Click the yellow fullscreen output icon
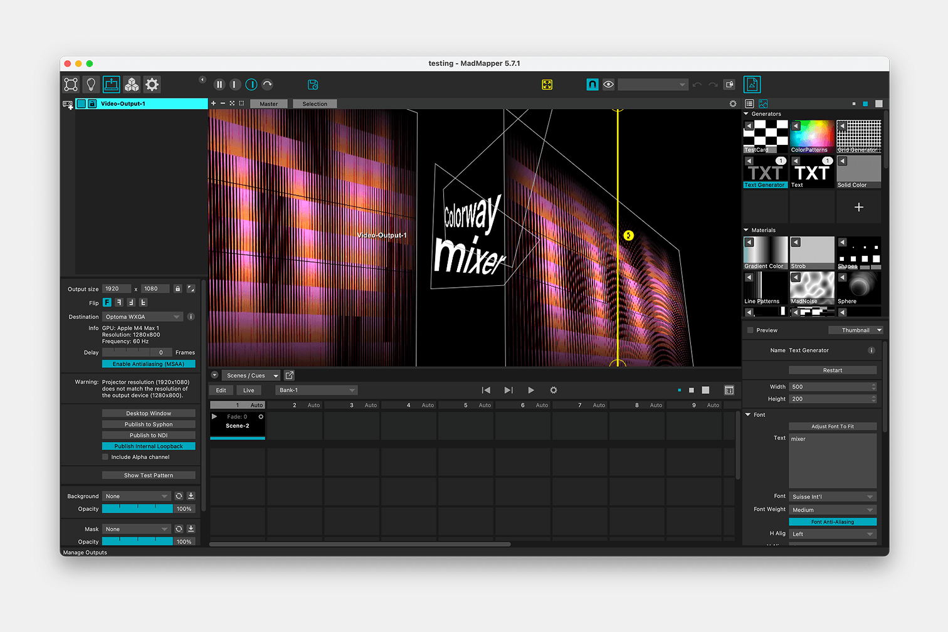Image resolution: width=948 pixels, height=632 pixels. click(547, 85)
